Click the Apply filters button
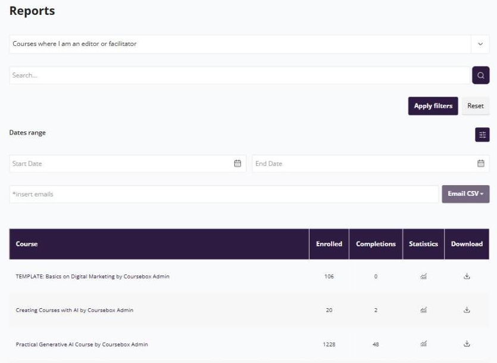 click(x=433, y=106)
